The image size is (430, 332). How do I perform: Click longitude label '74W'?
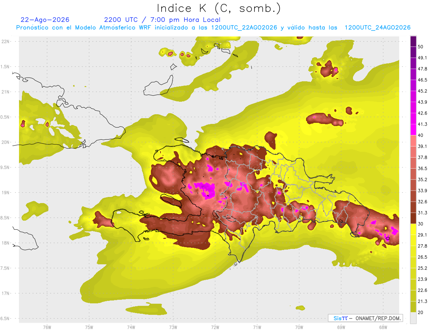pos(131,327)
